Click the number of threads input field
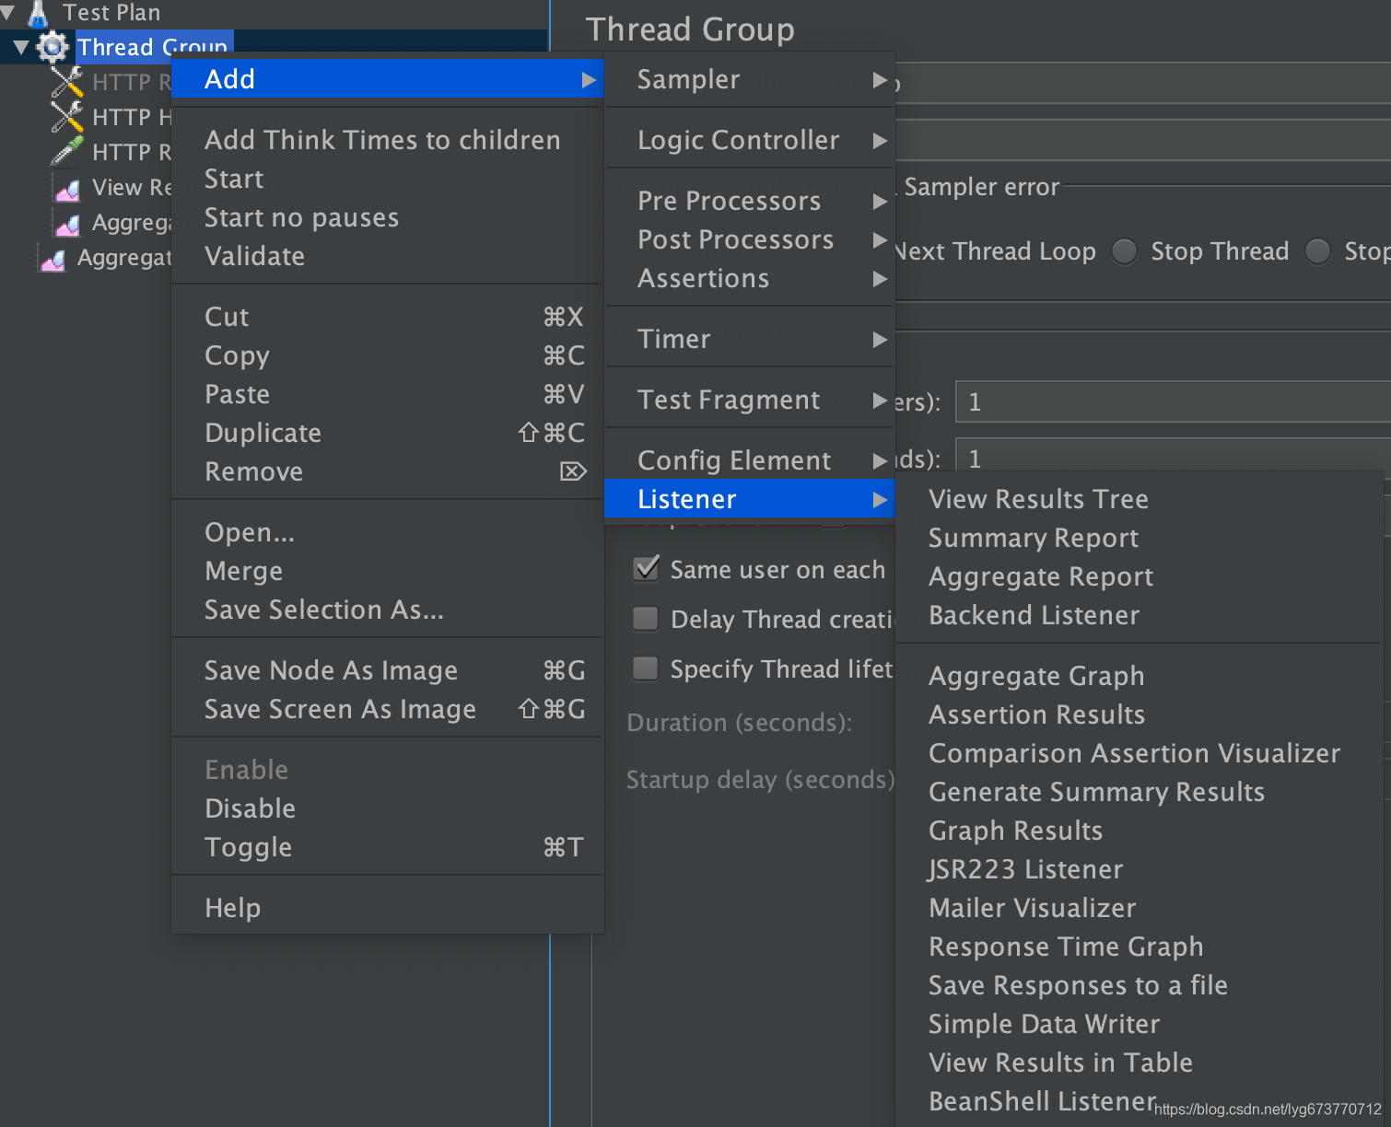 (1173, 401)
